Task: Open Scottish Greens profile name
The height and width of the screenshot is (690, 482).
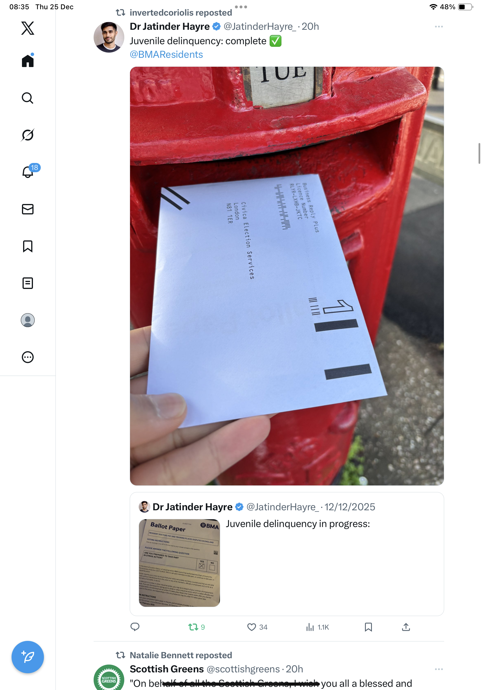Action: point(167,669)
